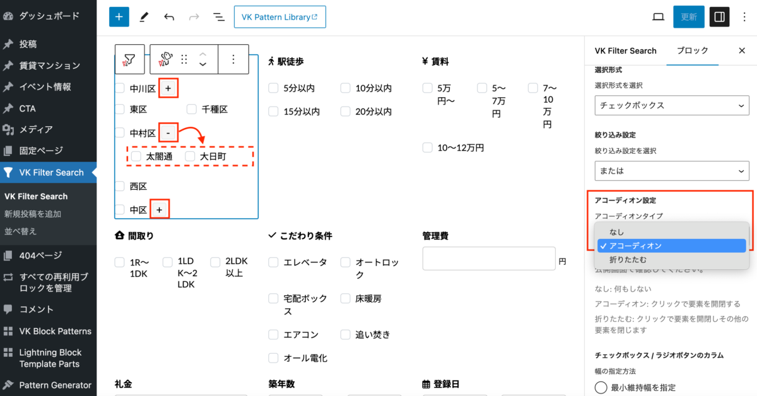Choose 折りたたむ from the accordion list
The width and height of the screenshot is (757, 396).
[628, 259]
